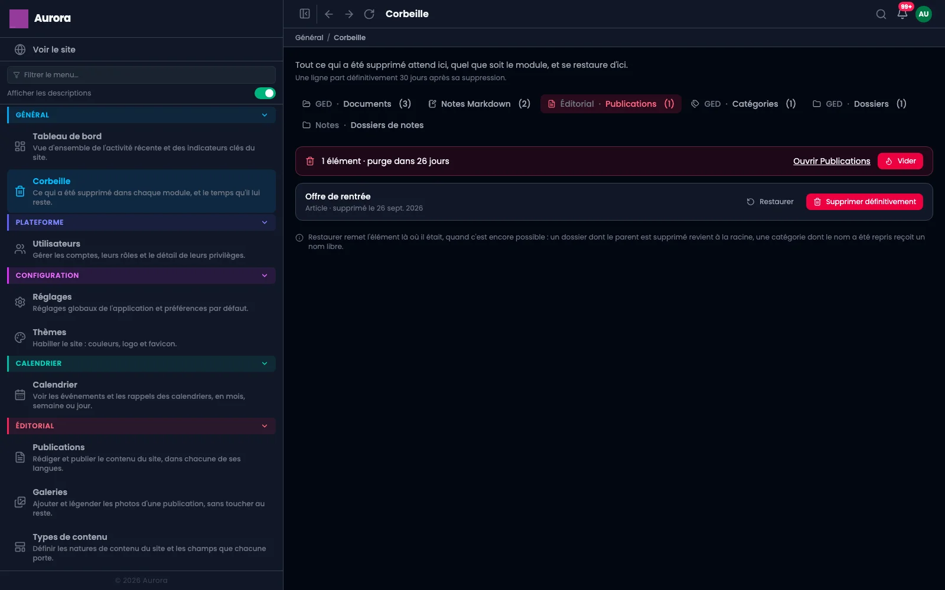Click the globe icon beside Voir le site
This screenshot has height=590, width=945.
pyautogui.click(x=20, y=50)
